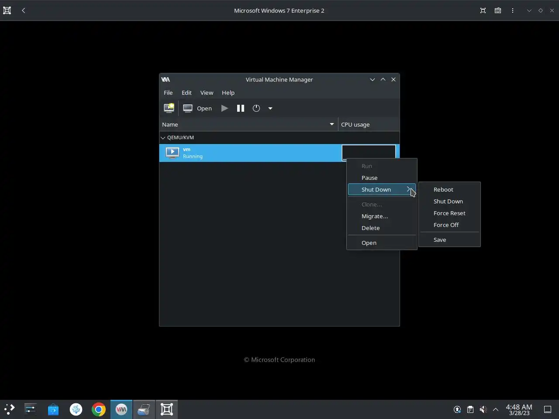
Task: Click the vm monitor icon in list
Action: click(173, 153)
